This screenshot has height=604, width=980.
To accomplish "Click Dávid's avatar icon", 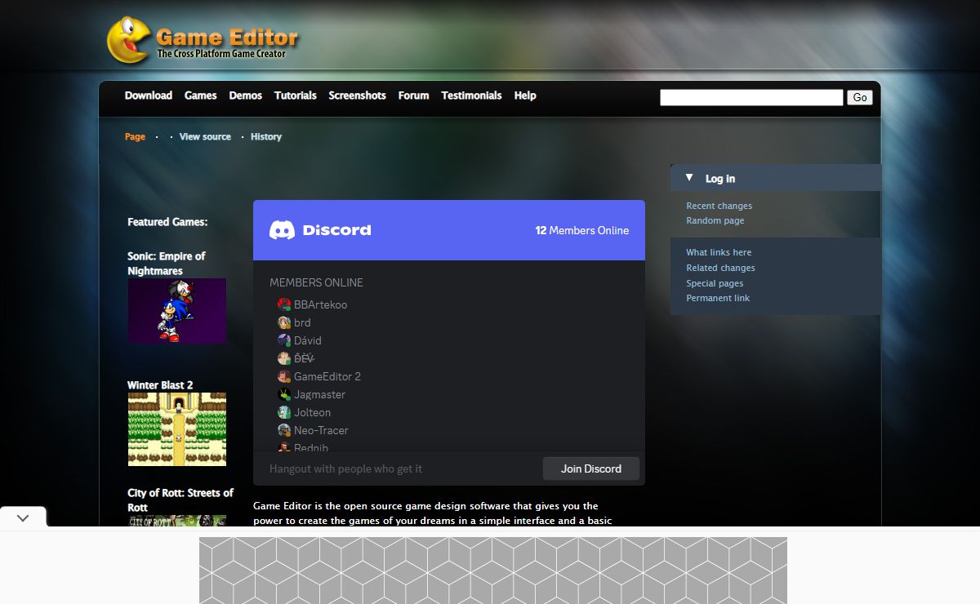I will click(284, 340).
